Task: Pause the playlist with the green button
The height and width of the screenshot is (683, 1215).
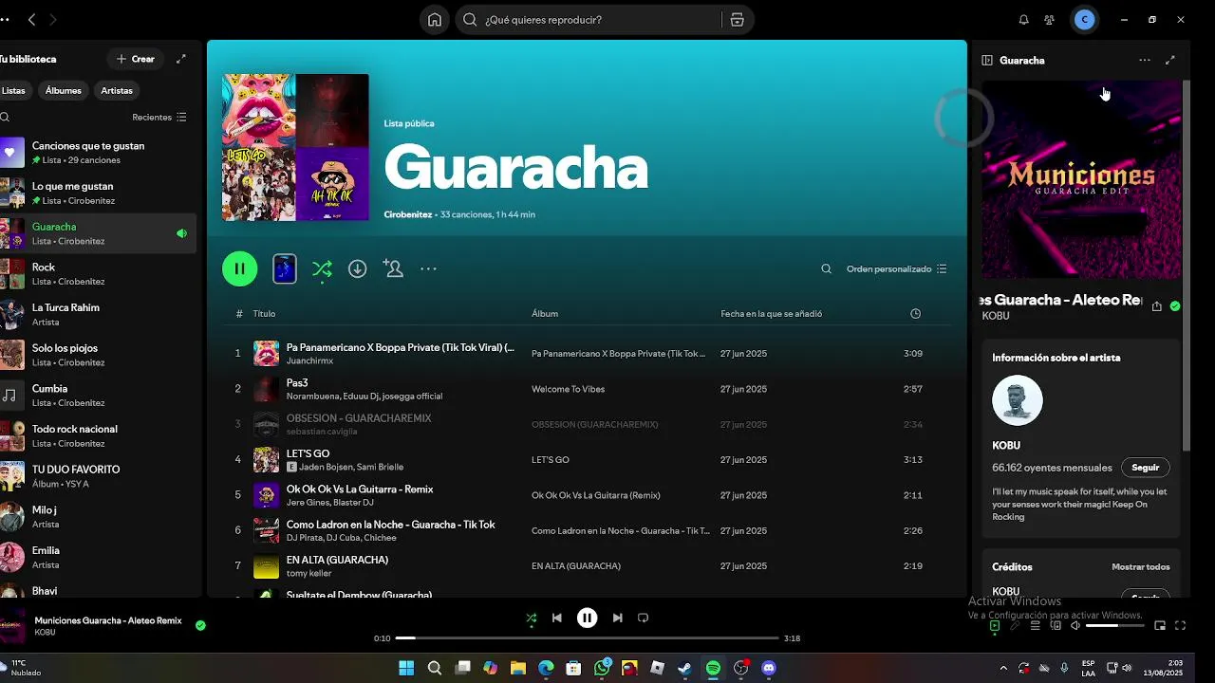Action: [x=240, y=269]
